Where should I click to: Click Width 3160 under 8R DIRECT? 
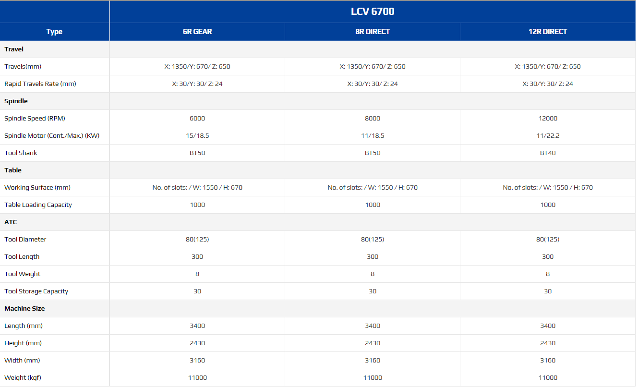coord(373,360)
